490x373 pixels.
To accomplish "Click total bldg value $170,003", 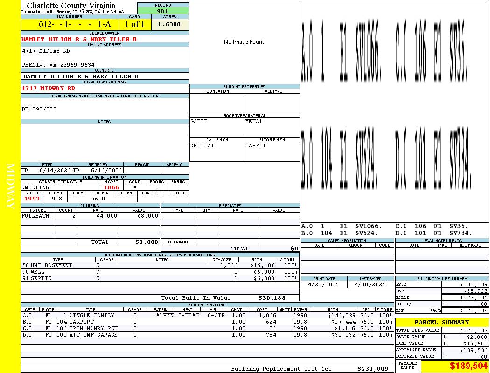I will tap(474, 331).
